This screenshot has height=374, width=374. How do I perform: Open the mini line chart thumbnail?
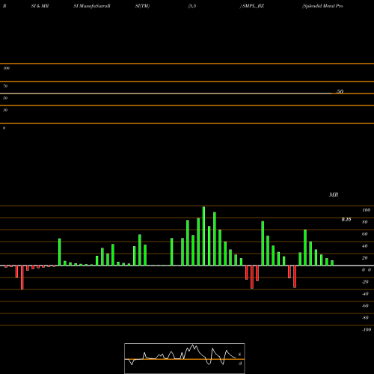[x=185, y=358]
